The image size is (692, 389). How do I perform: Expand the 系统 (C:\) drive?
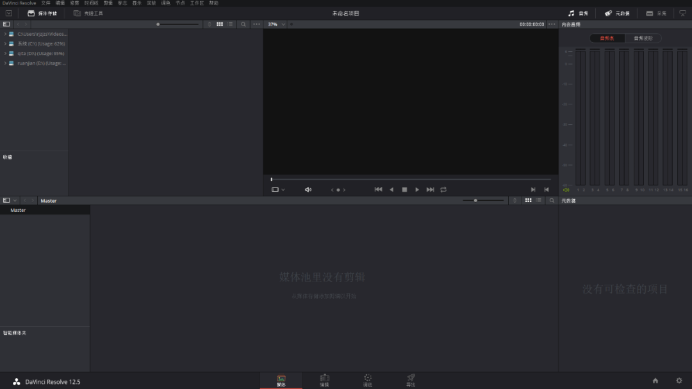[x=5, y=44]
